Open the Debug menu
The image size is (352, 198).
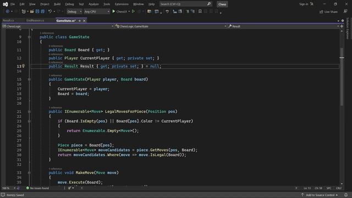[69, 4]
